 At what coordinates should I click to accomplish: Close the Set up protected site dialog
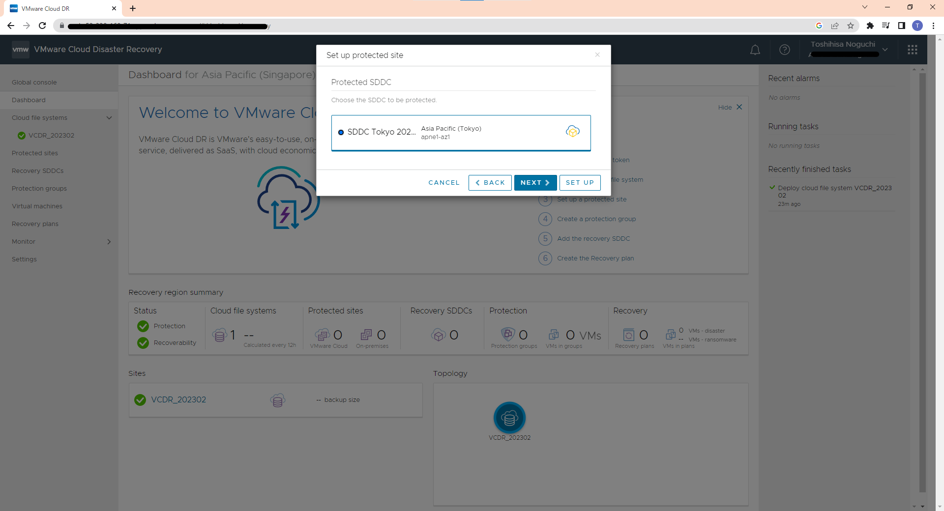tap(597, 55)
